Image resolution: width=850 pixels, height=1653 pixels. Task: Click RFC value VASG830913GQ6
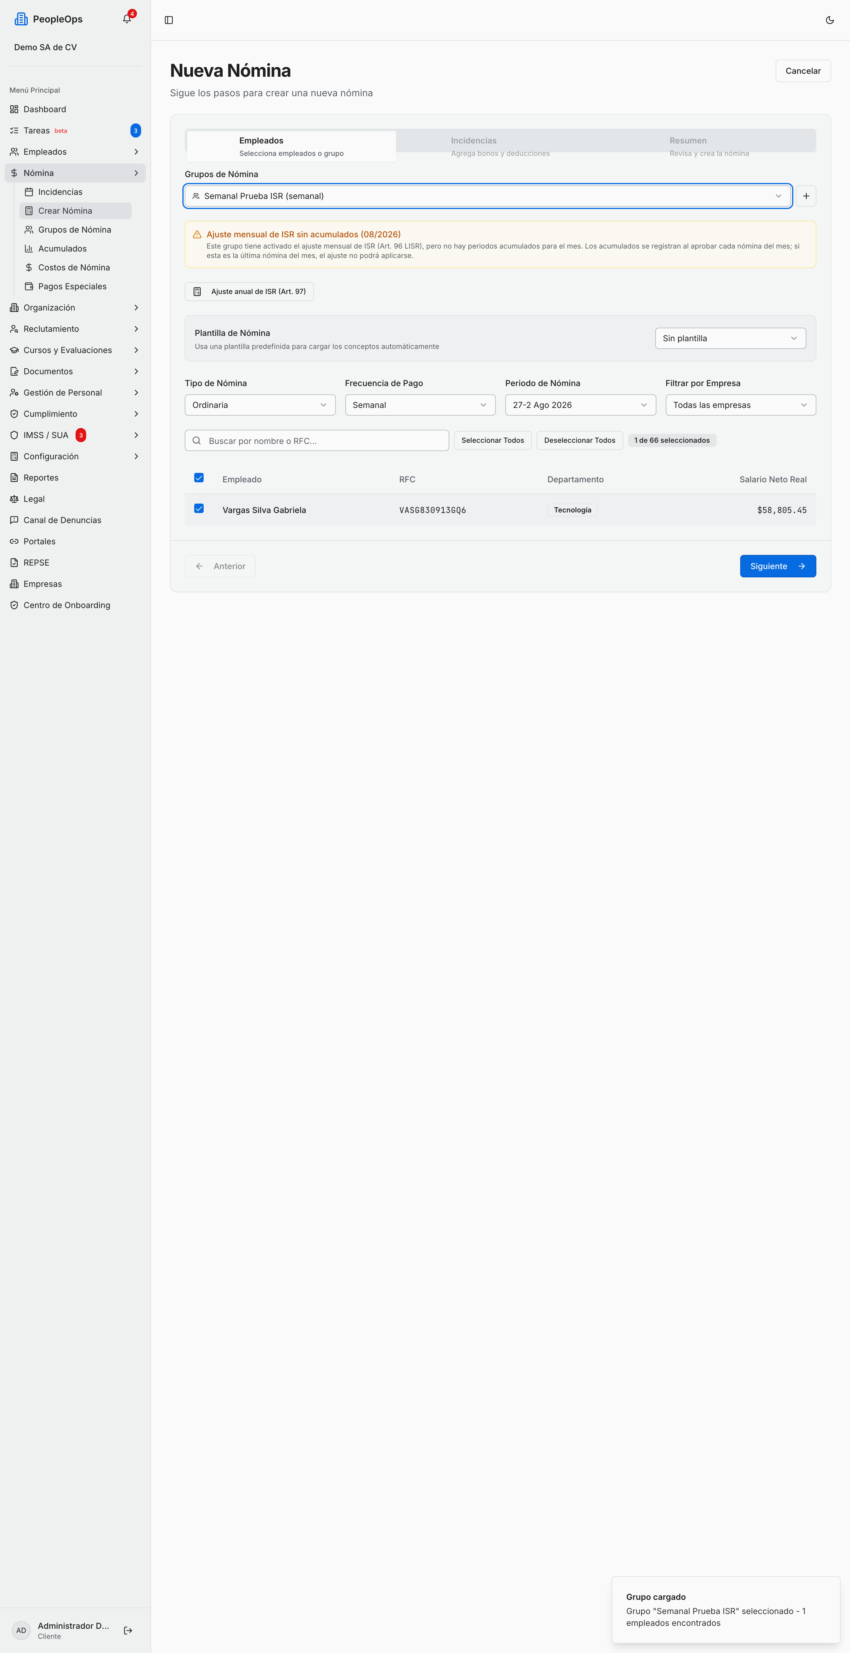point(432,510)
